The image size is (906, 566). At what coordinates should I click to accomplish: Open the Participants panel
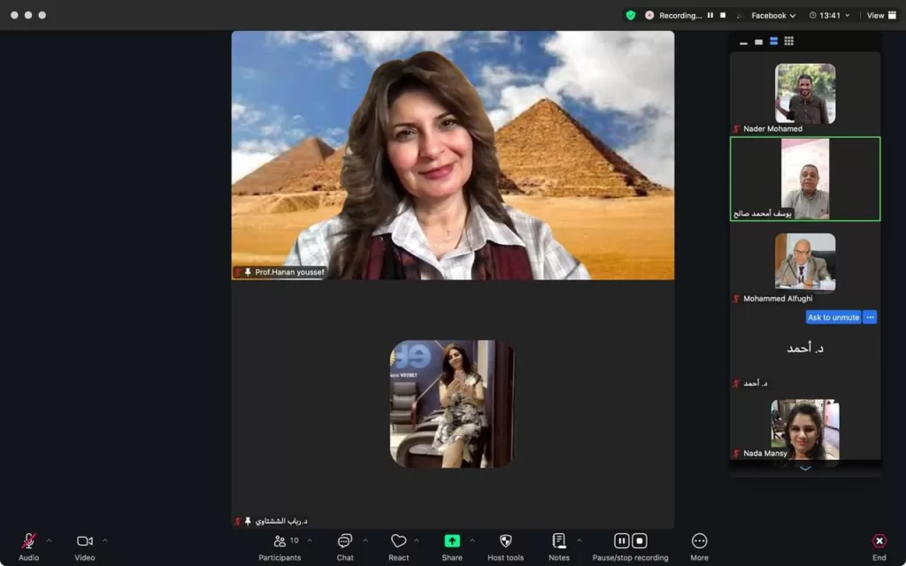(280, 541)
